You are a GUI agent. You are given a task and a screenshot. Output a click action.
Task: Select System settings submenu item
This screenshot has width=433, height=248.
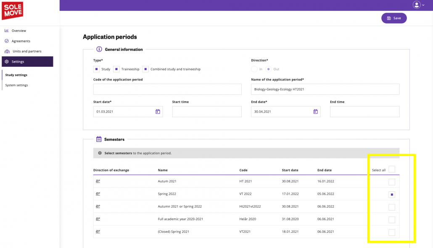pyautogui.click(x=16, y=85)
